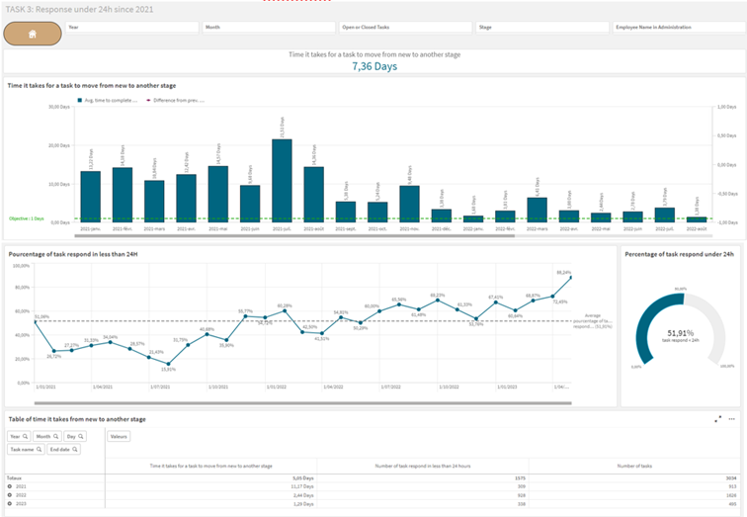747x517 pixels.
Task: Click the search icon in Year pivot field
Action: [x=27, y=436]
